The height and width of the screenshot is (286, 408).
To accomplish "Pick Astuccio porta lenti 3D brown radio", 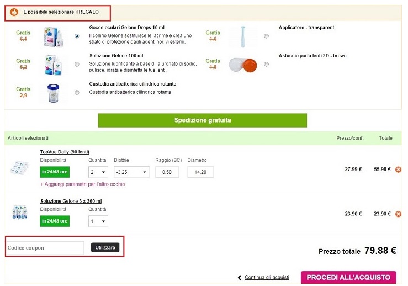I will (266, 64).
